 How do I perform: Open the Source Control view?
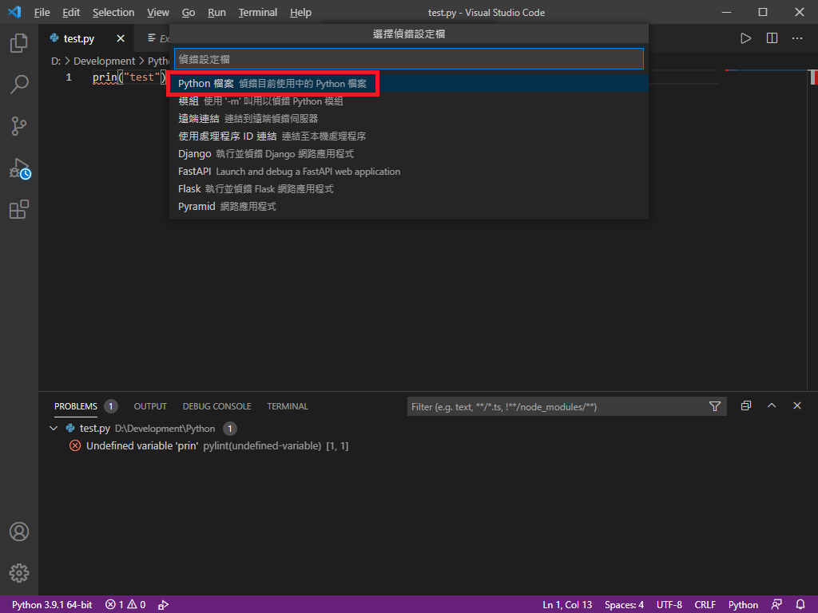[19, 126]
